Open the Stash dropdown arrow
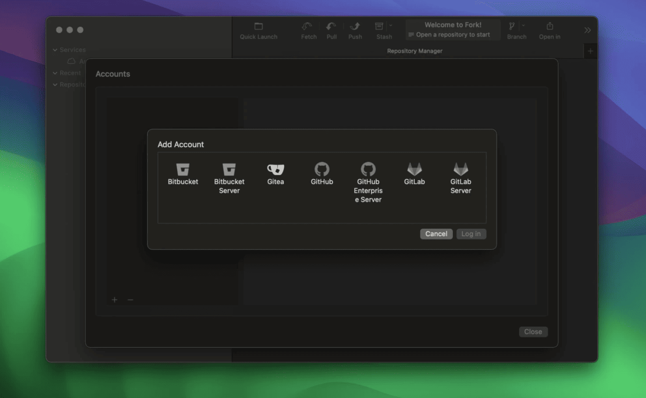646x398 pixels. pyautogui.click(x=391, y=26)
